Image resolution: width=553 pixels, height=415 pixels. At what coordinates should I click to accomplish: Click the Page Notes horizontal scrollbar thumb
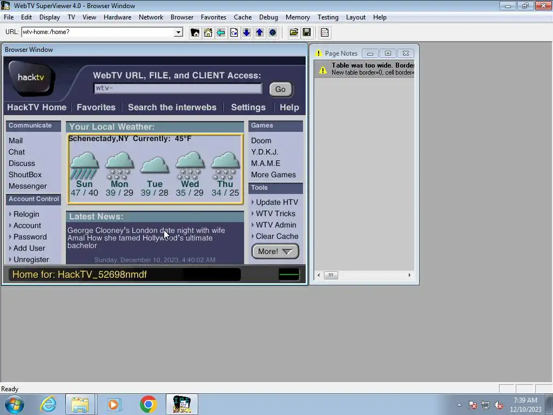(x=331, y=275)
